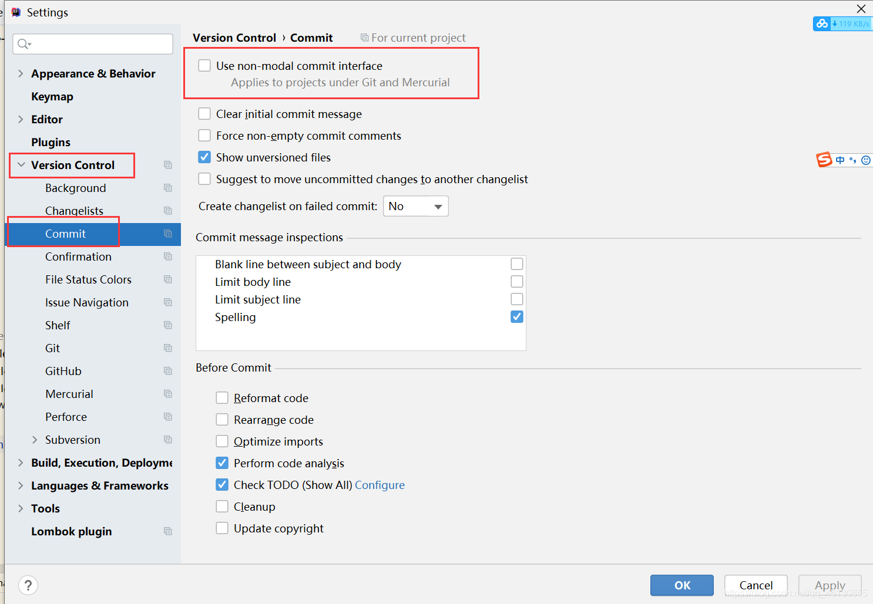Click the OK button
The width and height of the screenshot is (873, 604).
[x=682, y=585]
